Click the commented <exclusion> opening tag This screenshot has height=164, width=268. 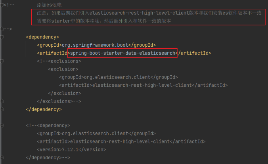63,69
